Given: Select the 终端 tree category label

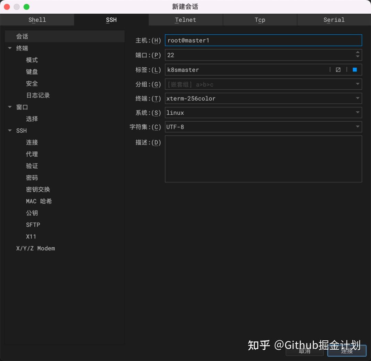Looking at the screenshot, I should pyautogui.click(x=22, y=48).
